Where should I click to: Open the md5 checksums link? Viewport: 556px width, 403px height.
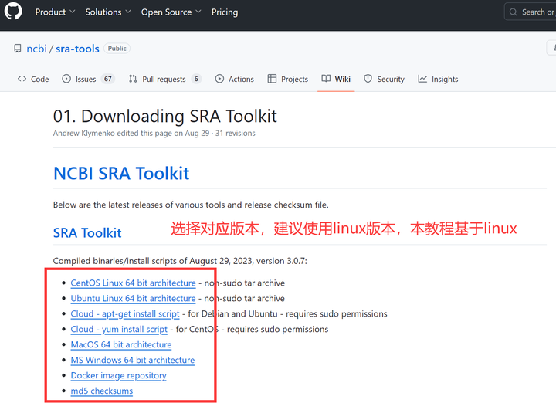(101, 391)
